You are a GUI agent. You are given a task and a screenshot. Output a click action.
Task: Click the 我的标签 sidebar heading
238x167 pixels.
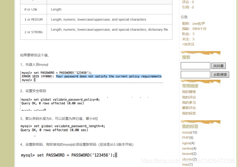pyautogui.click(x=190, y=126)
